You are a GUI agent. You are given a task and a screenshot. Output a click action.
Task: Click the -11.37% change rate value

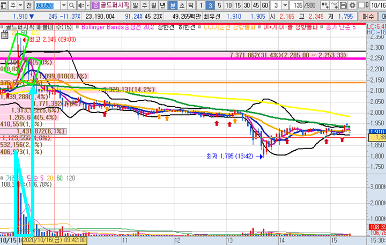pyautogui.click(x=70, y=17)
